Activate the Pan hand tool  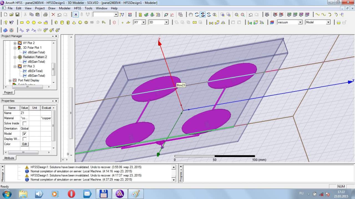191,15
